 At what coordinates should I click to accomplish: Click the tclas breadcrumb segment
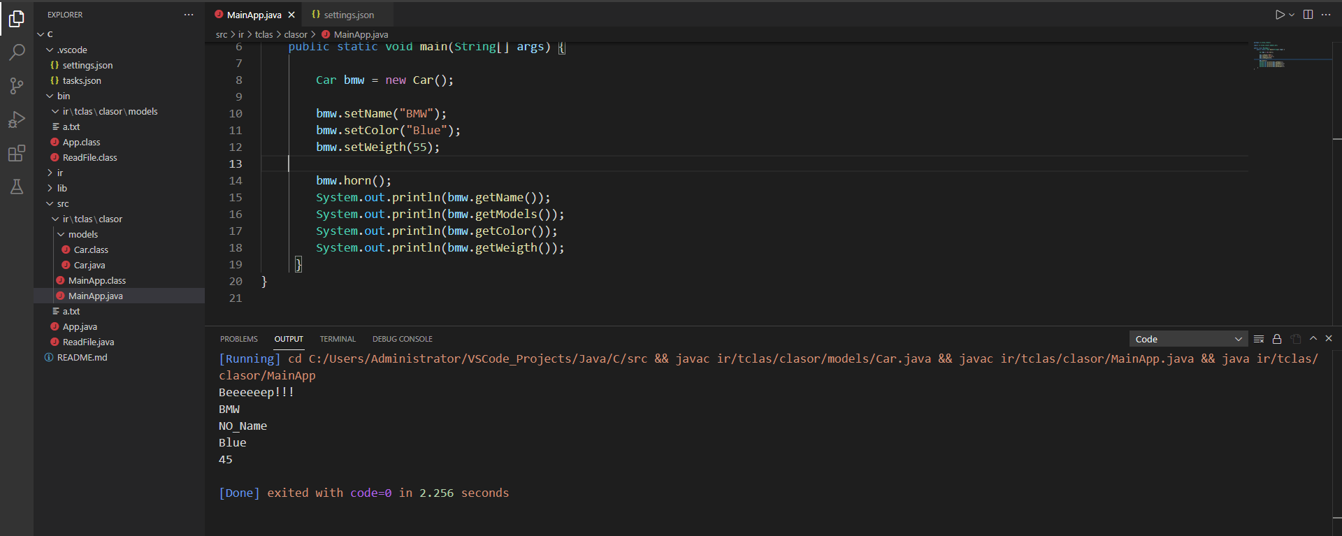(x=264, y=34)
